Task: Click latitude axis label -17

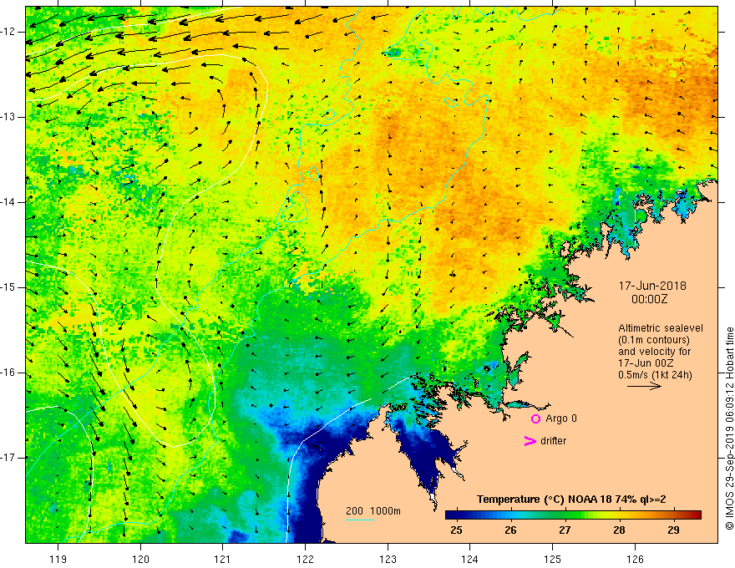Action: (x=8, y=458)
